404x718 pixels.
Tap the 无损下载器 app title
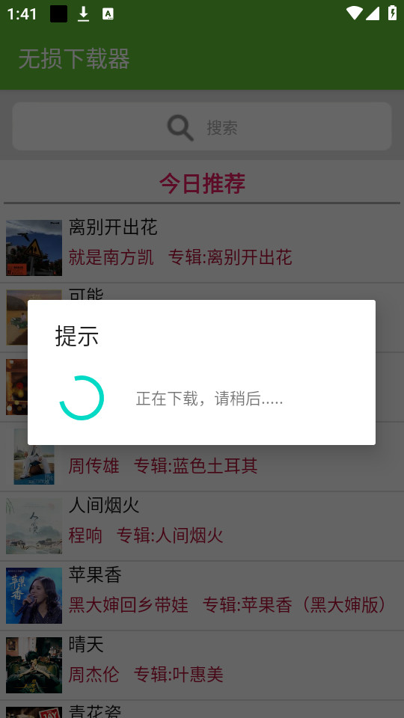coord(74,59)
